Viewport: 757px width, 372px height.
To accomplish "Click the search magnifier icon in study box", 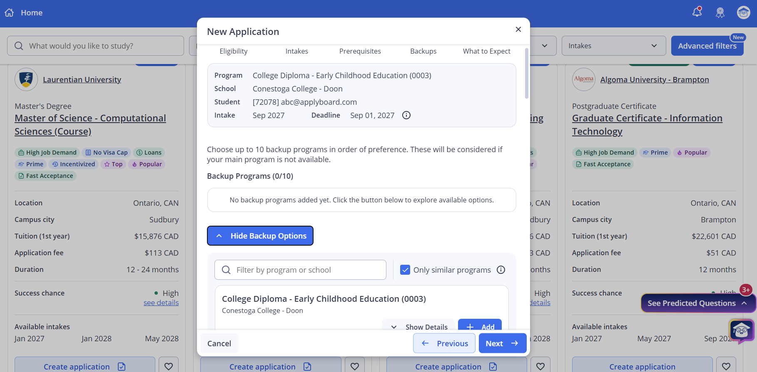I will (x=19, y=46).
